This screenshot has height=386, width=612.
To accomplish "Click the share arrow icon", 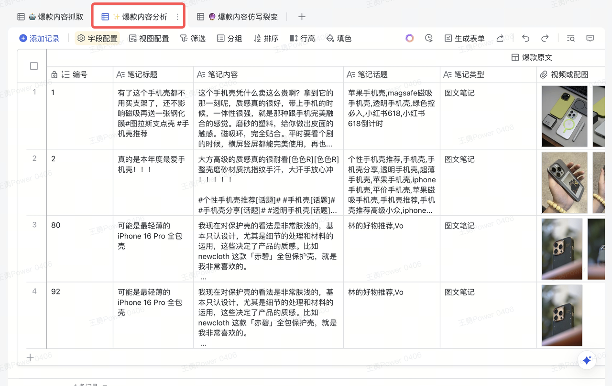I will [x=500, y=38].
